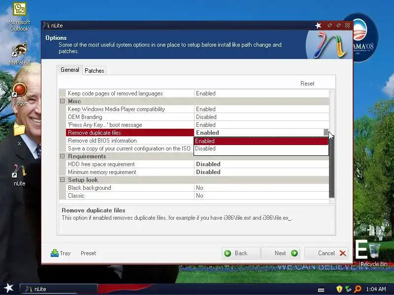Open the Preset menu
Viewport: 394px width, 295px height.
[x=88, y=253]
